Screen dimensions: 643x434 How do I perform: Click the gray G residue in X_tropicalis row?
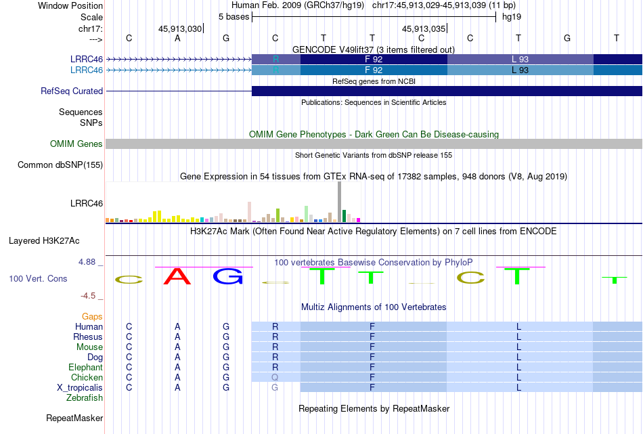click(x=275, y=388)
